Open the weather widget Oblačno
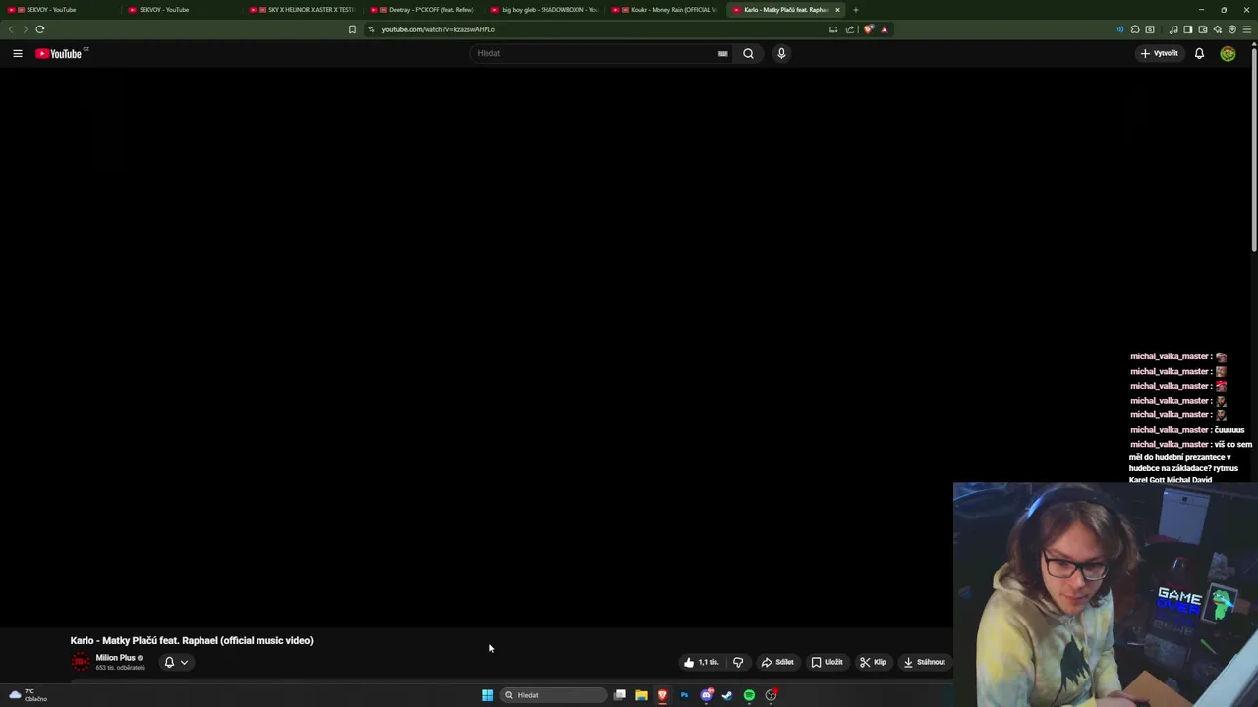This screenshot has width=1258, height=707. click(28, 695)
